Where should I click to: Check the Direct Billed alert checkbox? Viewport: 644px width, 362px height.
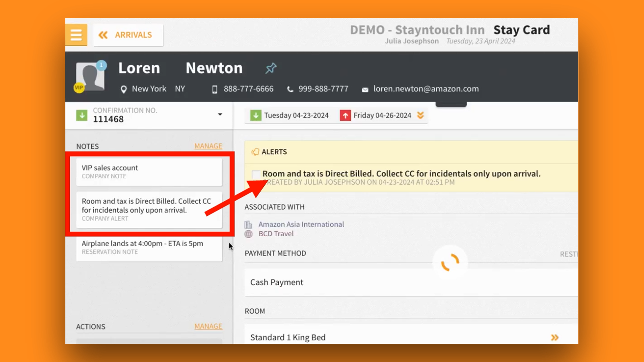pyautogui.click(x=256, y=174)
